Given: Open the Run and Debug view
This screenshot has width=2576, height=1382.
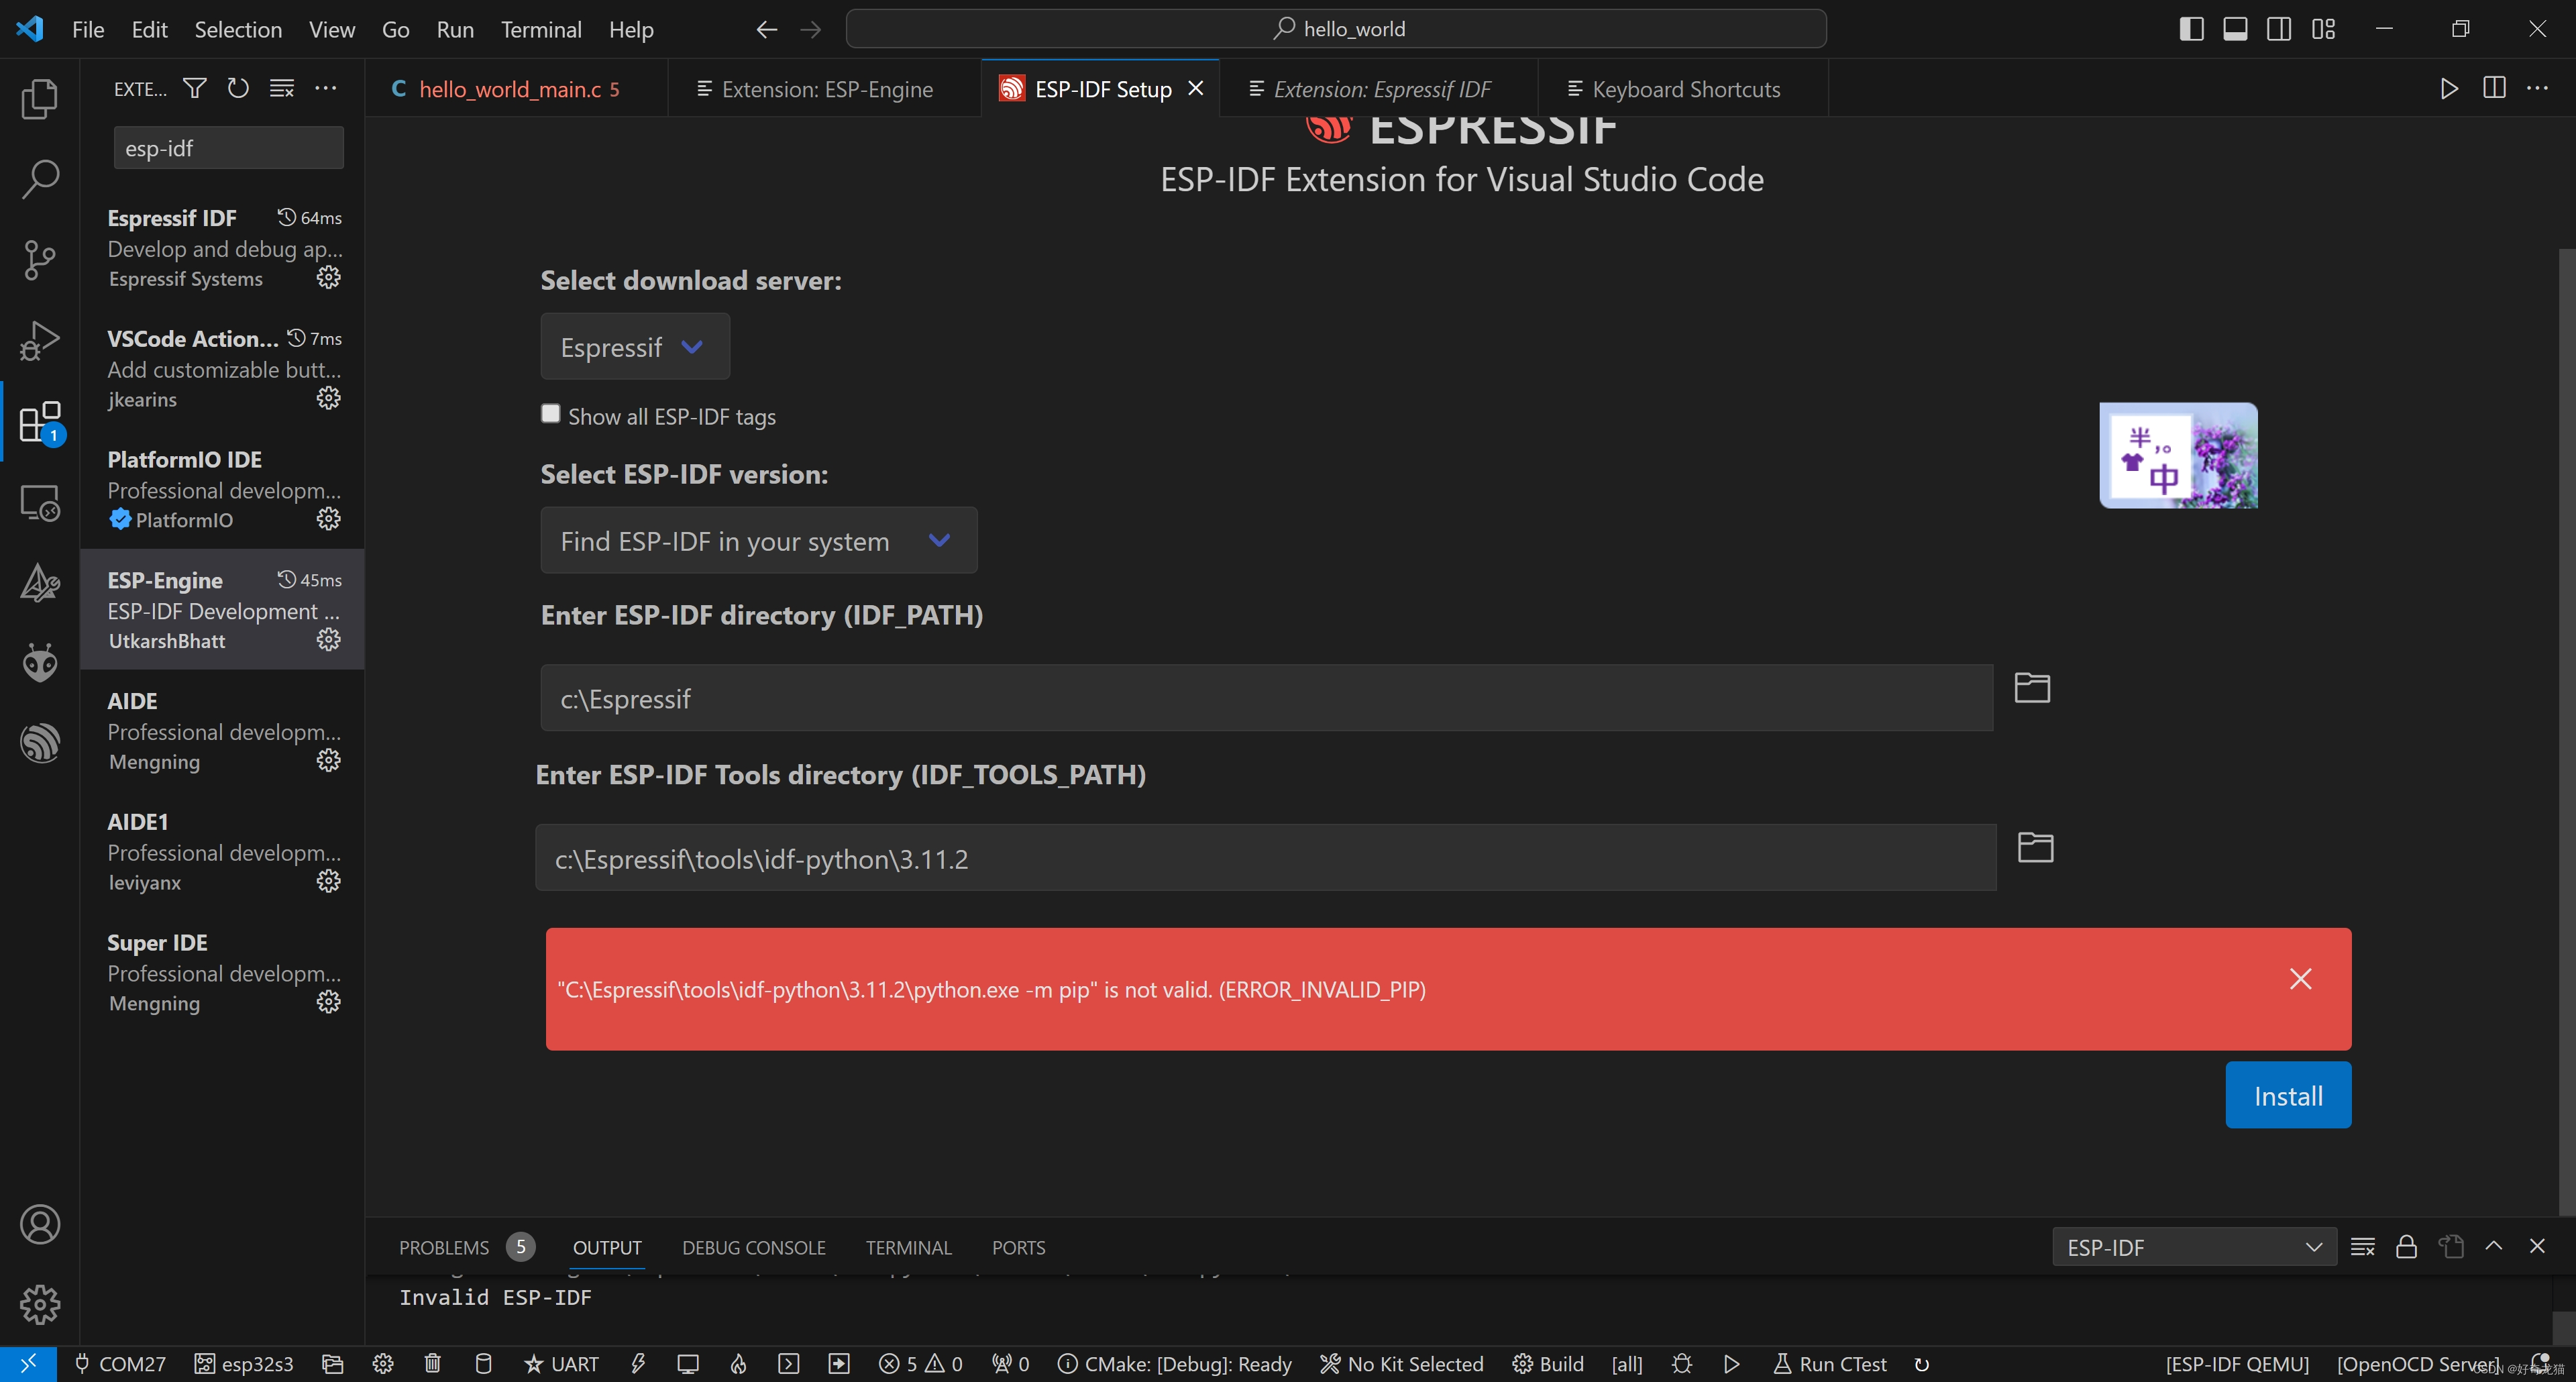Looking at the screenshot, I should coord(40,340).
